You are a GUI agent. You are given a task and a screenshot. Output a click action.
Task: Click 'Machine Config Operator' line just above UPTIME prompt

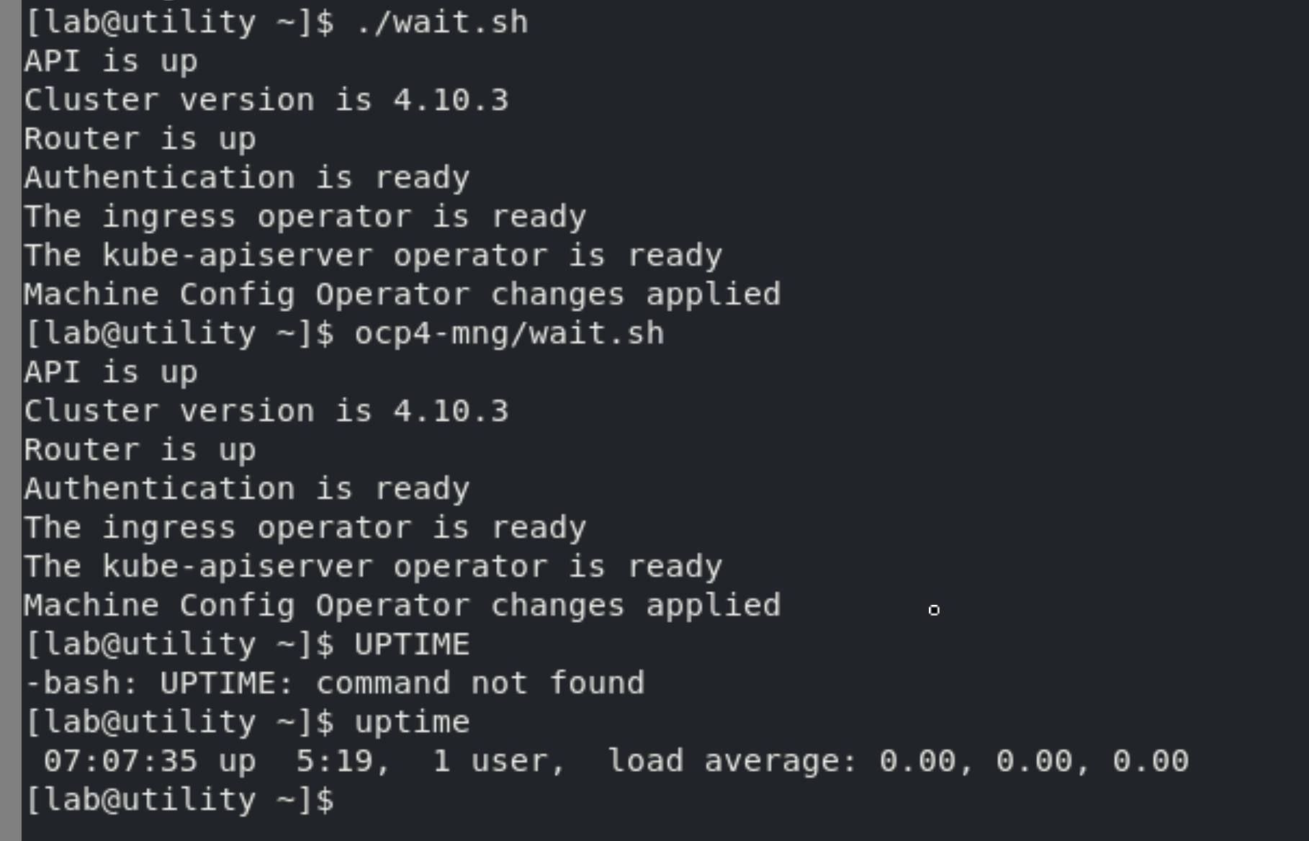[x=402, y=606]
